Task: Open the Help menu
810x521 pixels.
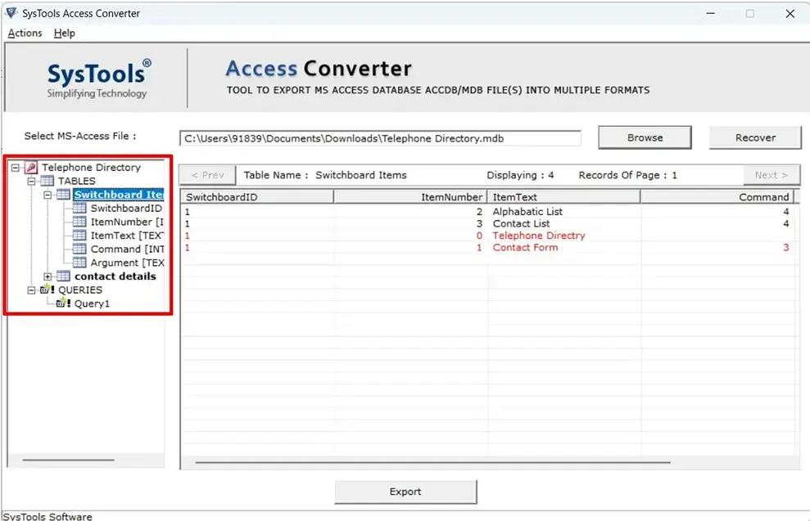Action: pyautogui.click(x=65, y=33)
